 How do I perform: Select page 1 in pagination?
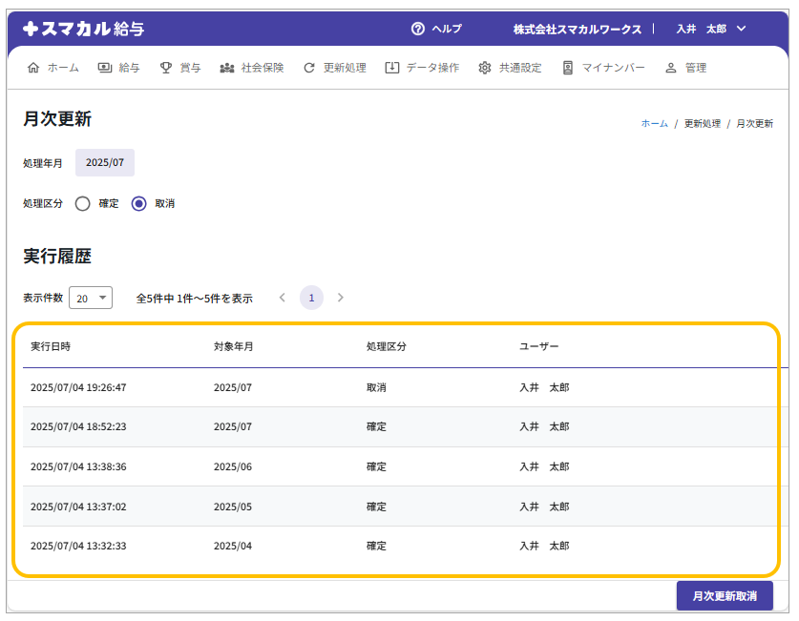pyautogui.click(x=311, y=298)
